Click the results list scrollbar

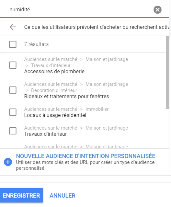[167, 73]
